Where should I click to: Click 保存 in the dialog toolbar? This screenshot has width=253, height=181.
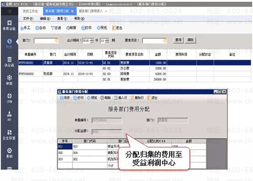coord(65,98)
